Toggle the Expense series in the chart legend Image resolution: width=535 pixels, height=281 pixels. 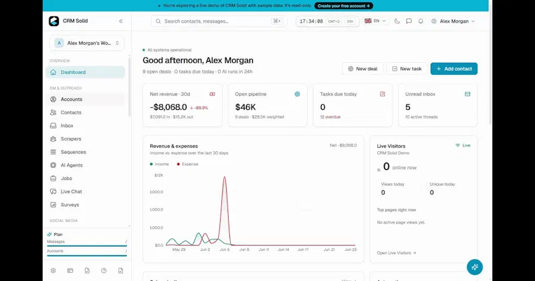[x=187, y=164]
